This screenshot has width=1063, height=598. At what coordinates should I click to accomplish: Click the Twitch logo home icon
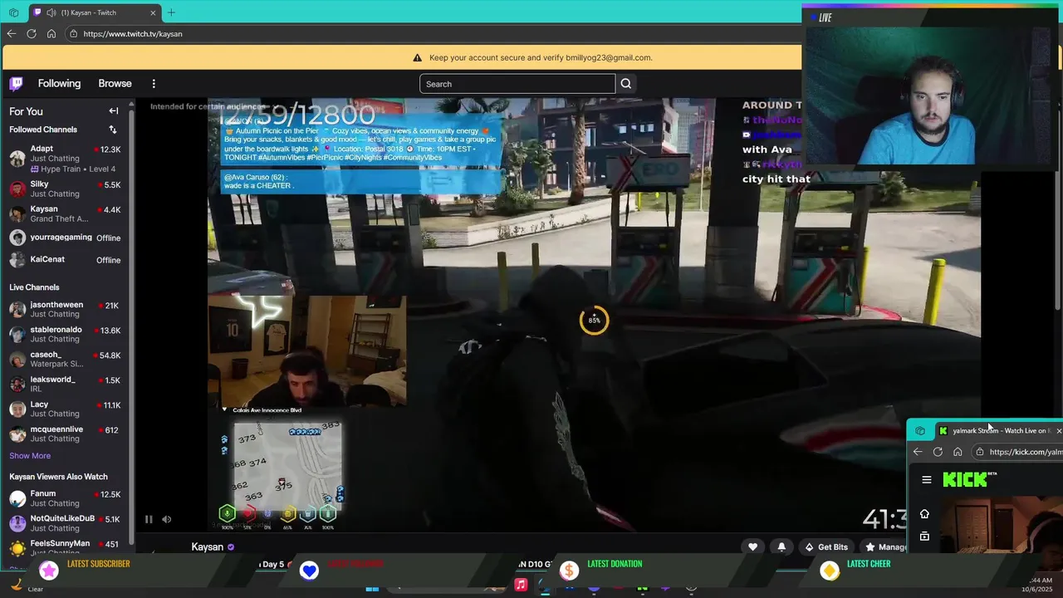[16, 83]
